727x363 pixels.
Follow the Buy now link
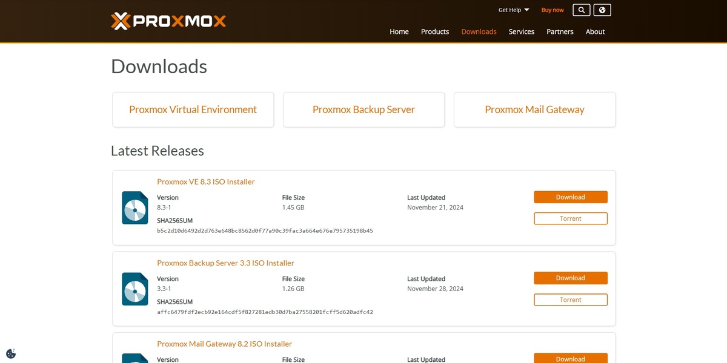552,10
